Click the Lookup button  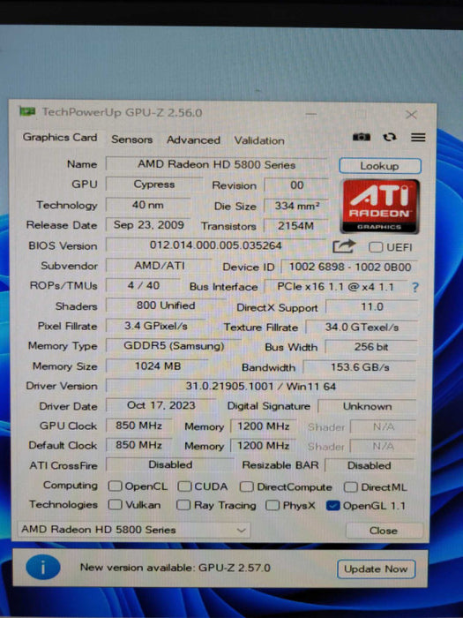coord(380,166)
